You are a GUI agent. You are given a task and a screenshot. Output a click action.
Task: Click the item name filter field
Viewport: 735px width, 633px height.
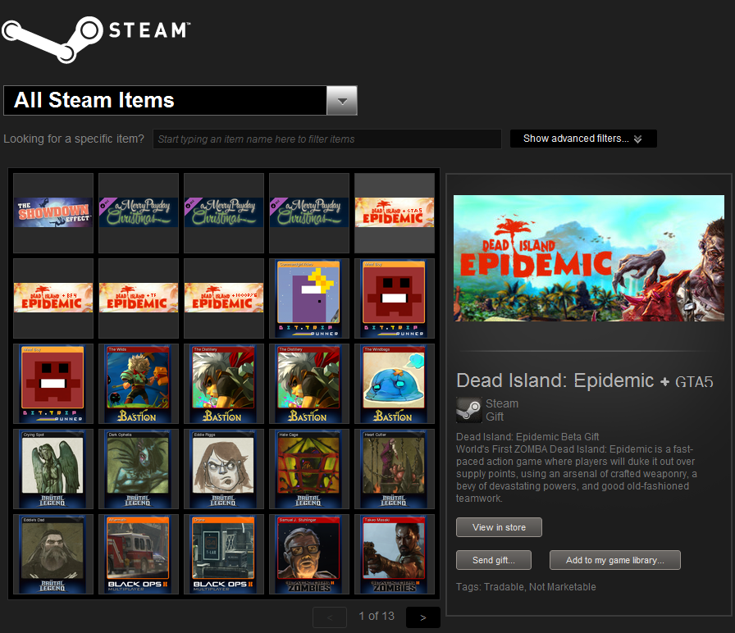point(327,139)
